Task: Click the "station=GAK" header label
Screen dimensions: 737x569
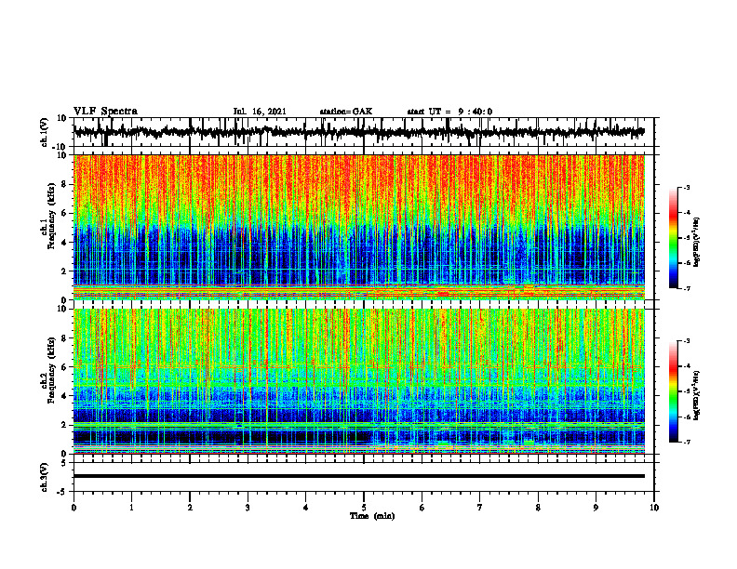Action: (346, 112)
